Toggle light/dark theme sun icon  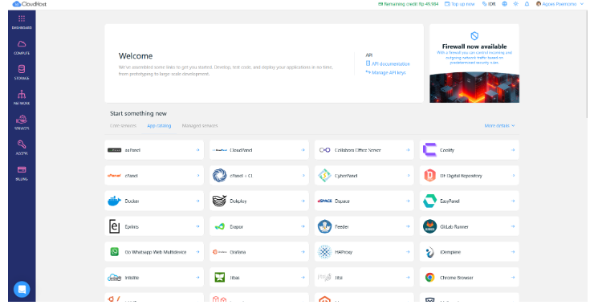[515, 4]
